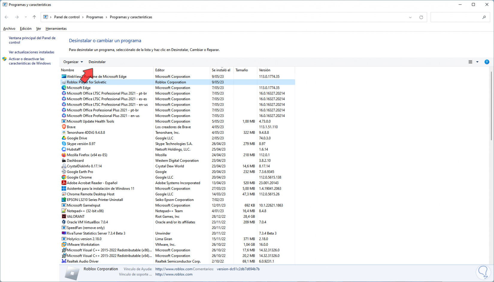
Task: Open the Archivo menu
Action: [9, 29]
